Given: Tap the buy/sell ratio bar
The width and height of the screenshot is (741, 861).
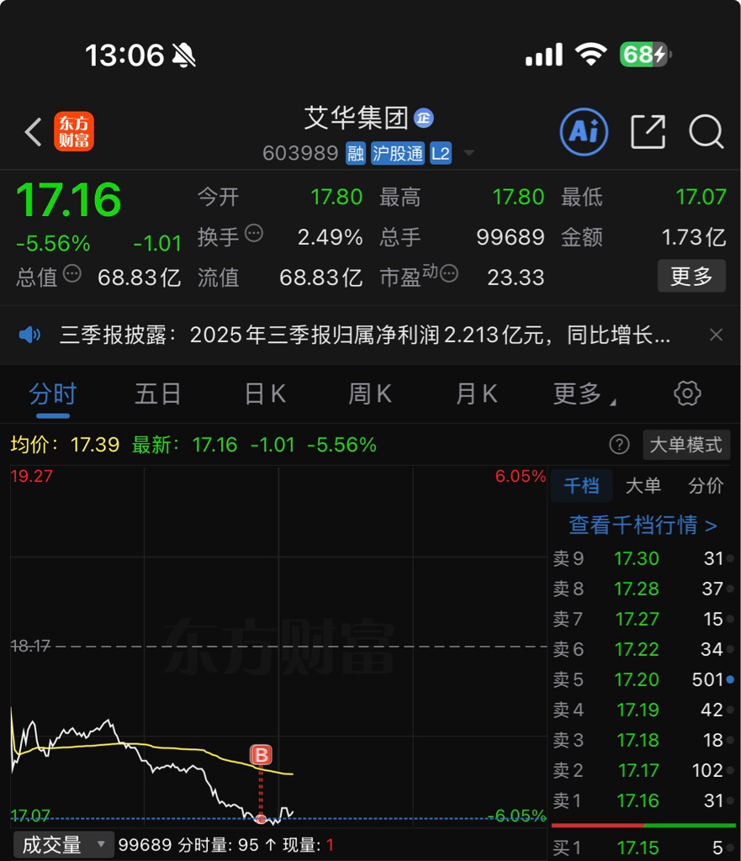Looking at the screenshot, I should tap(643, 825).
